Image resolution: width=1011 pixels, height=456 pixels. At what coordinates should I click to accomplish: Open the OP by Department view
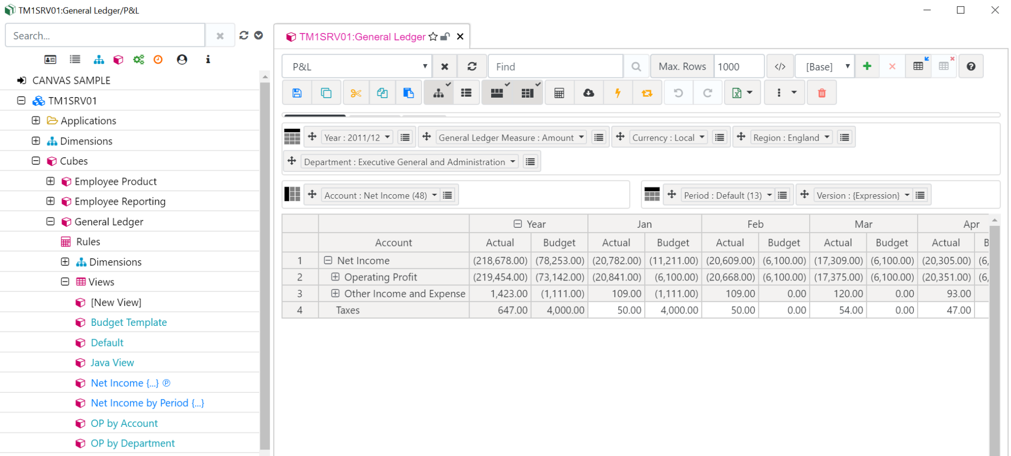pos(132,443)
